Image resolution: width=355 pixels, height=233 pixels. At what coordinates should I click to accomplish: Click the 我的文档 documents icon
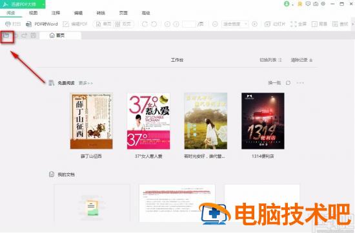click(52, 174)
